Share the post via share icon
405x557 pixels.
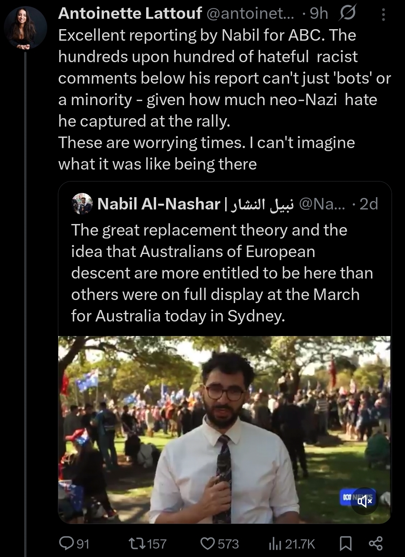(375, 543)
